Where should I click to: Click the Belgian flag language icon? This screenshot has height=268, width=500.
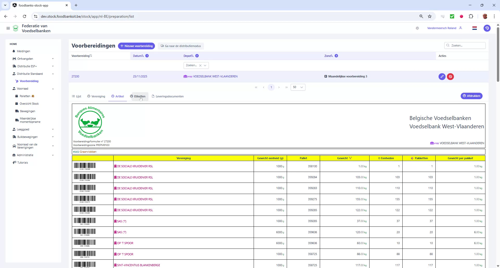pos(474,28)
